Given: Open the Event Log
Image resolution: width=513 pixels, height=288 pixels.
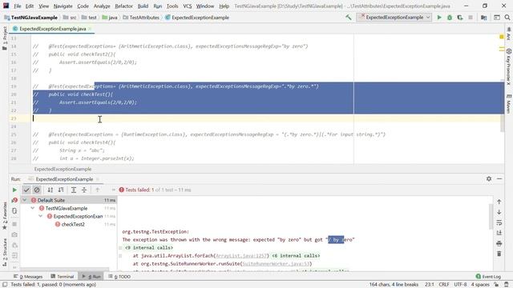Looking at the screenshot, I should [488, 277].
